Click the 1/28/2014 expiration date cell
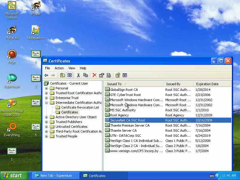 203,89
